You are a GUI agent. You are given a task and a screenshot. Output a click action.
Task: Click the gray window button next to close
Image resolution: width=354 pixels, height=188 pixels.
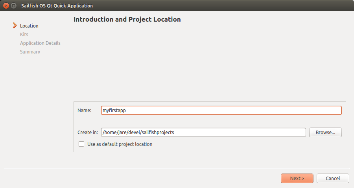(x=14, y=6)
